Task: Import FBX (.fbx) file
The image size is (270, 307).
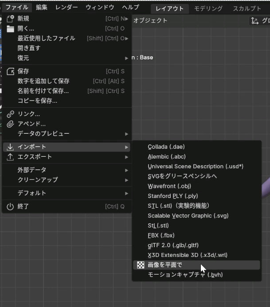Action: [x=196, y=235]
